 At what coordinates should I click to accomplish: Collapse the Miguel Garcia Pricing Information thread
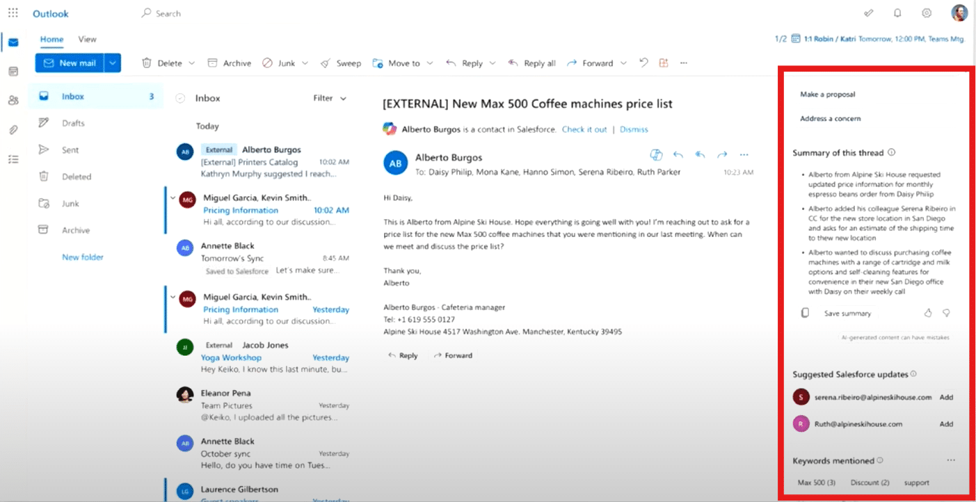[173, 197]
